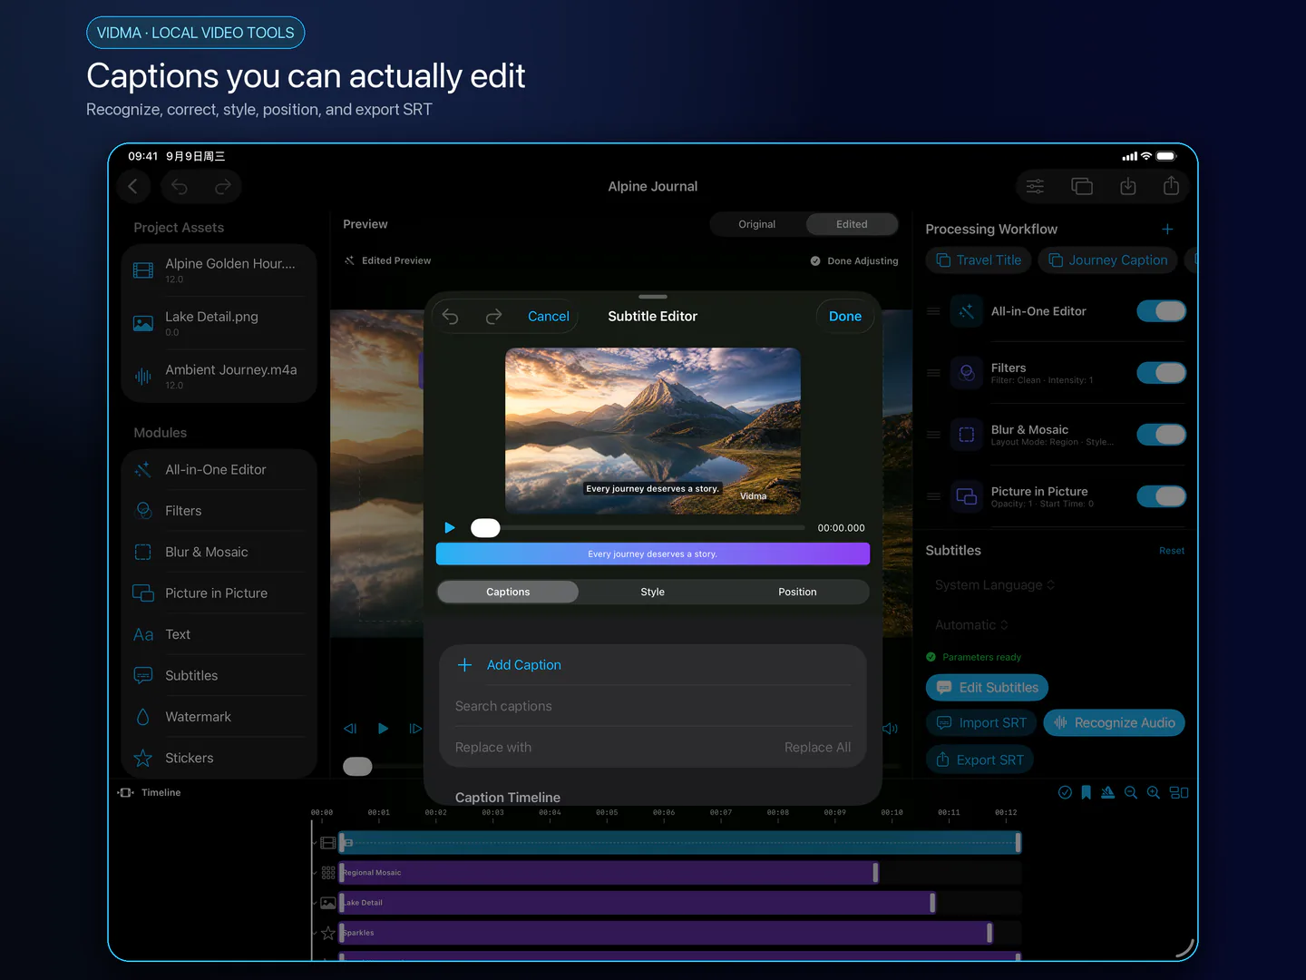Open the Travel Title workflow chip
Screen dimensions: 1306x980
click(x=979, y=260)
